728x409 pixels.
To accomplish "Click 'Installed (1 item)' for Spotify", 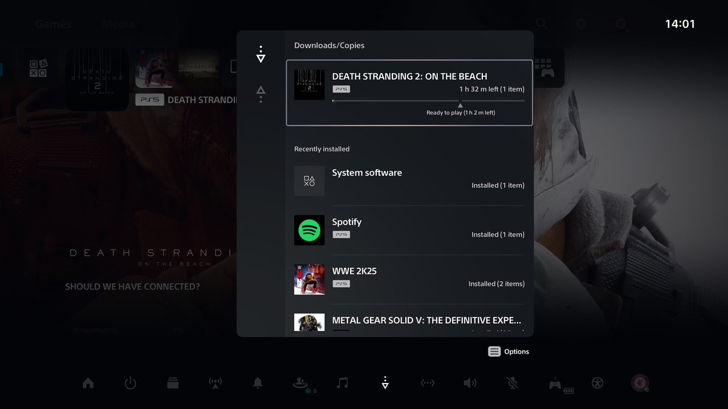I will (x=498, y=234).
